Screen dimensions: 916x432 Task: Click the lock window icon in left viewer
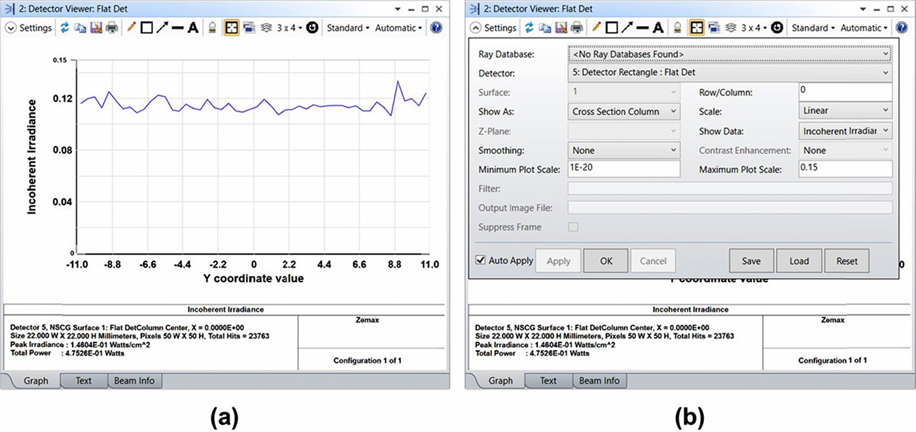[x=212, y=28]
